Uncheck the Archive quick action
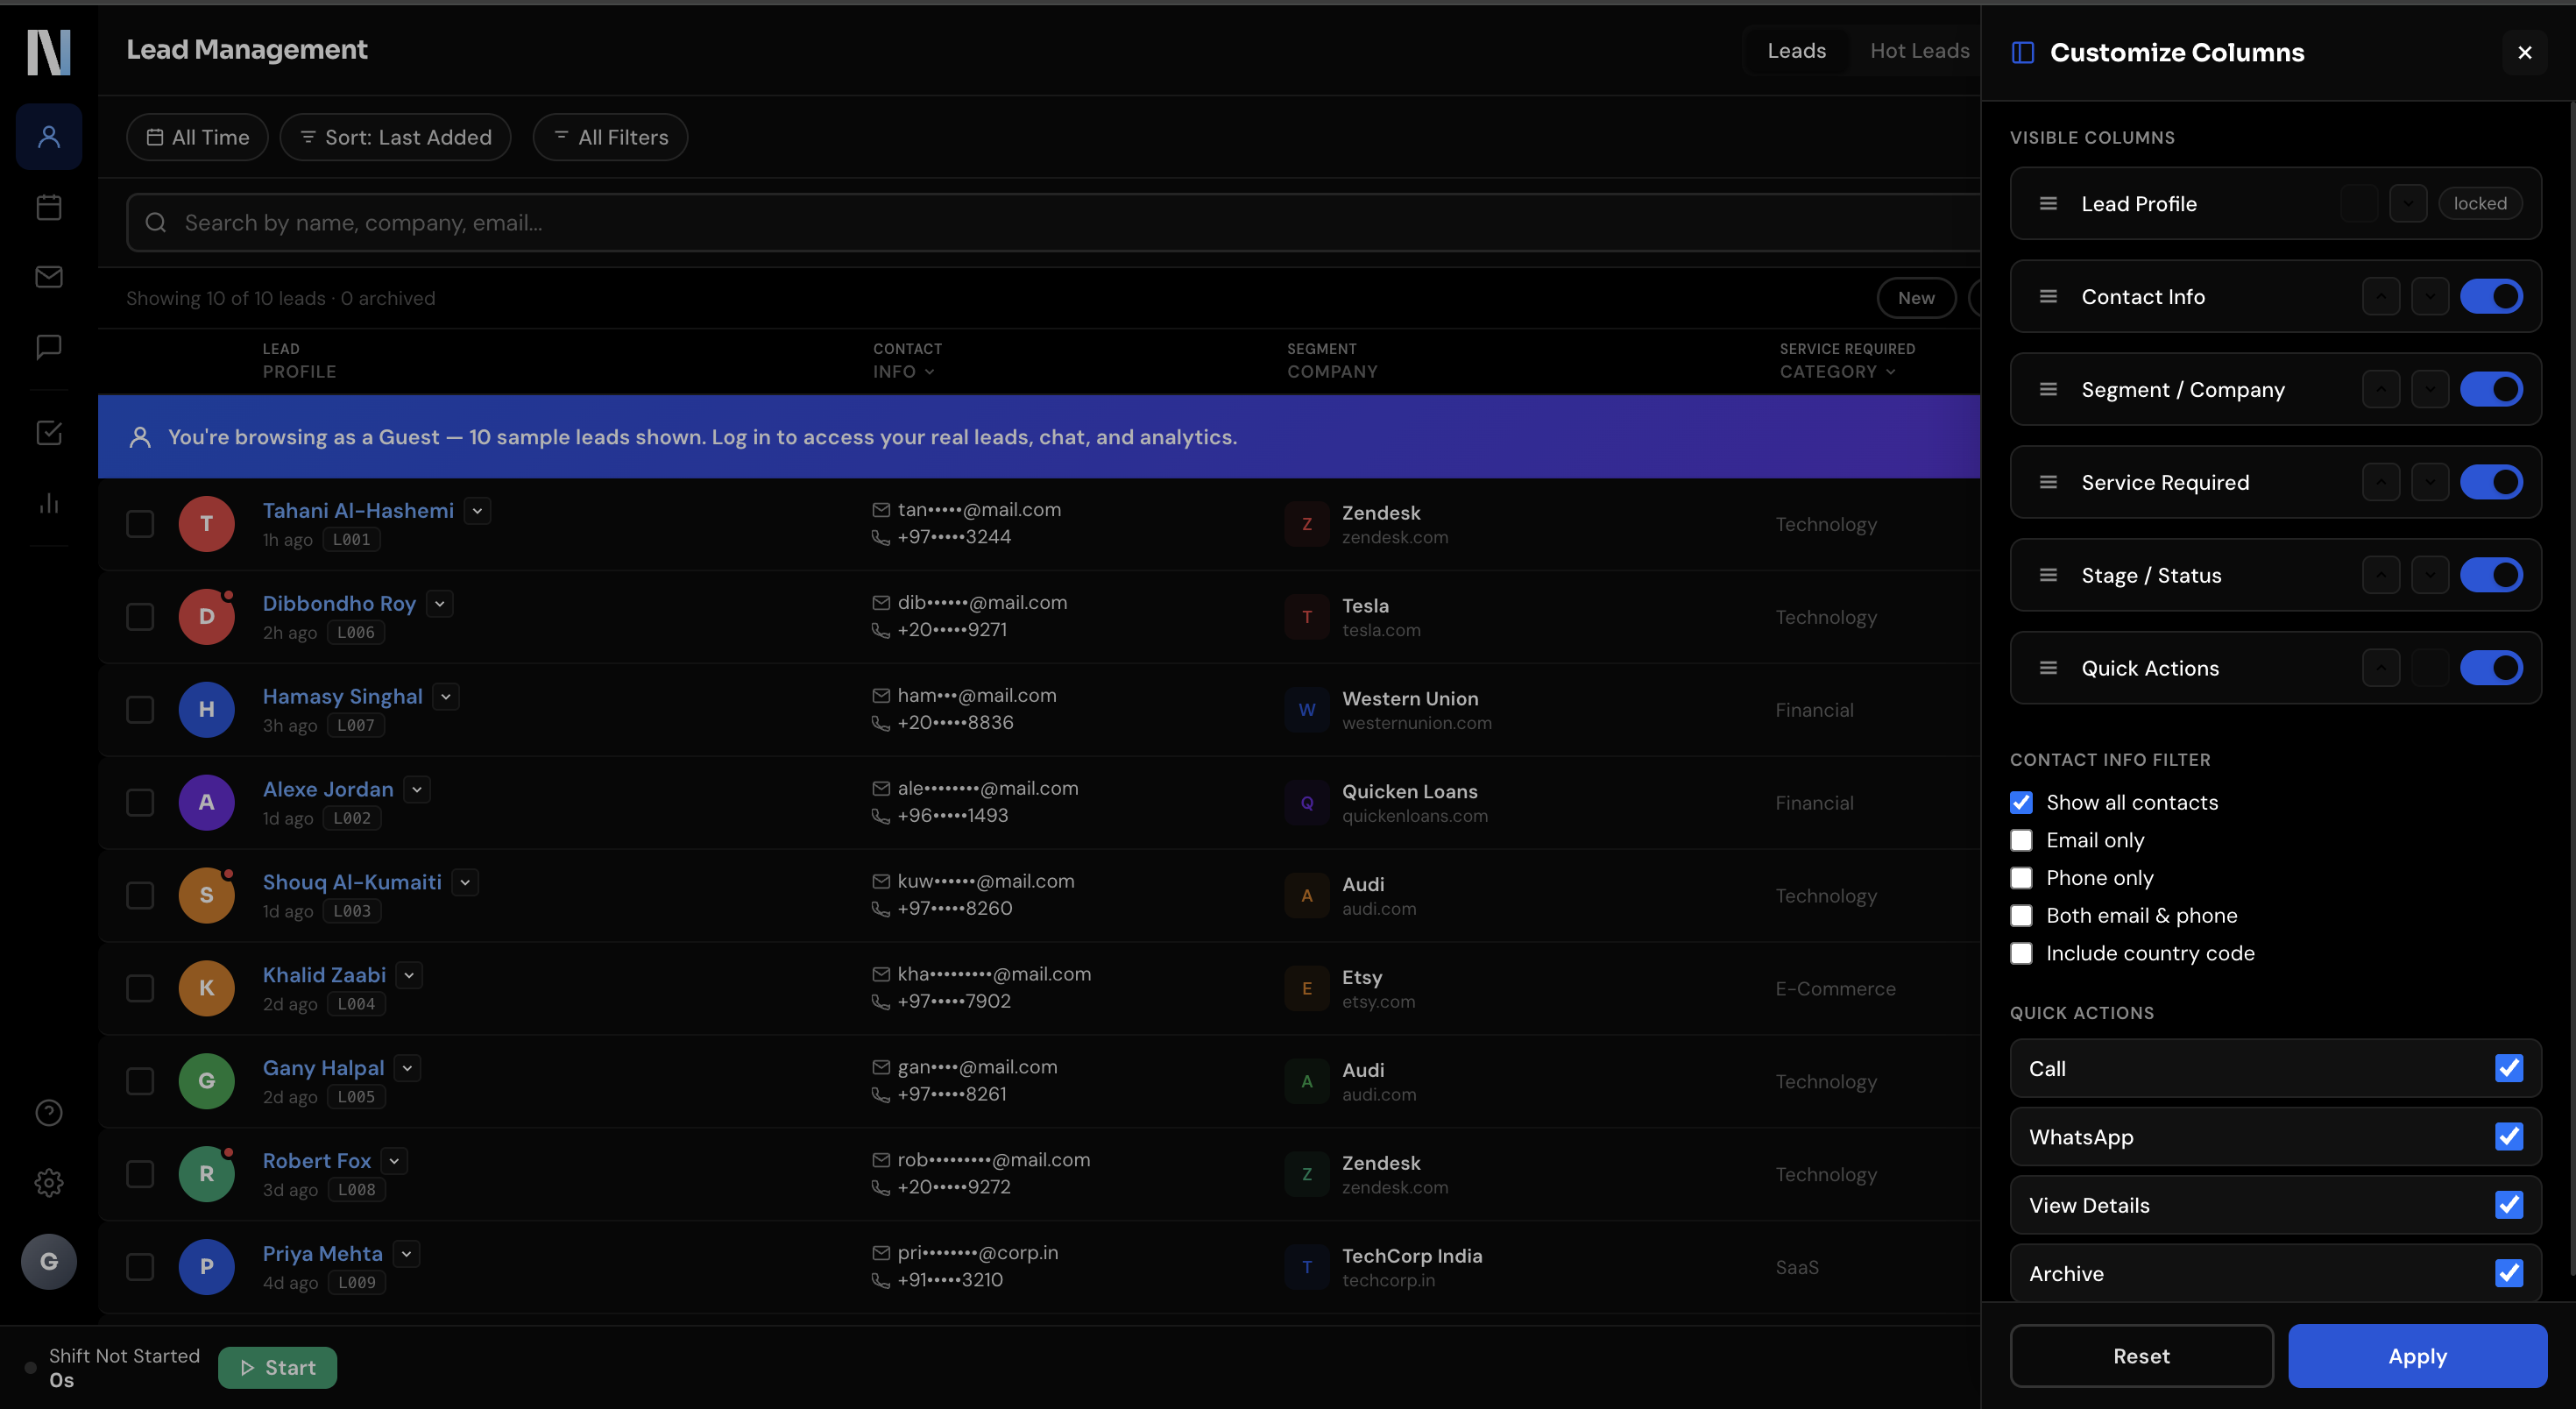2576x1409 pixels. click(x=2508, y=1273)
